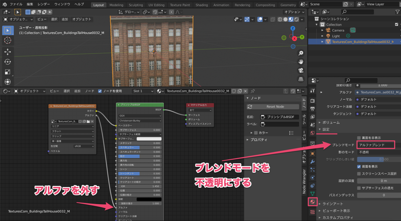
Task: Select the Rotate tool
Action: (x=7, y=62)
